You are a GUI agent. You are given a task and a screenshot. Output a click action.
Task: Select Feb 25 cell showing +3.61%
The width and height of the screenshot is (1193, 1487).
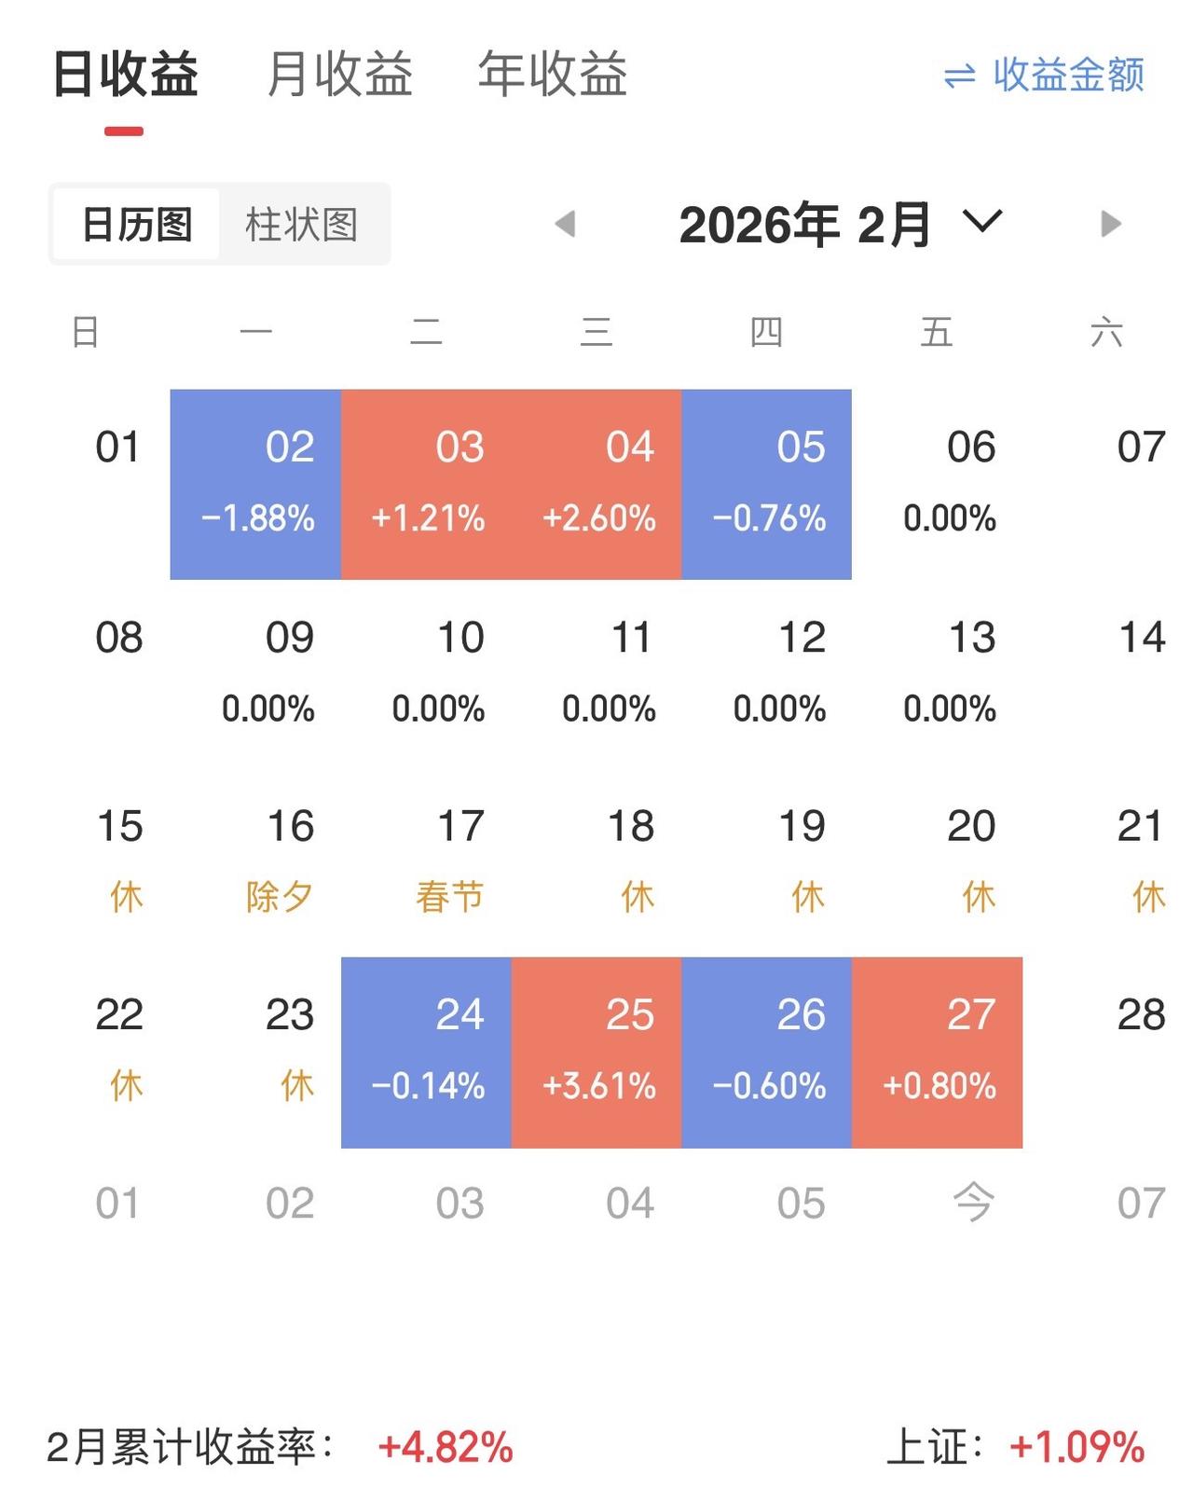[596, 1053]
